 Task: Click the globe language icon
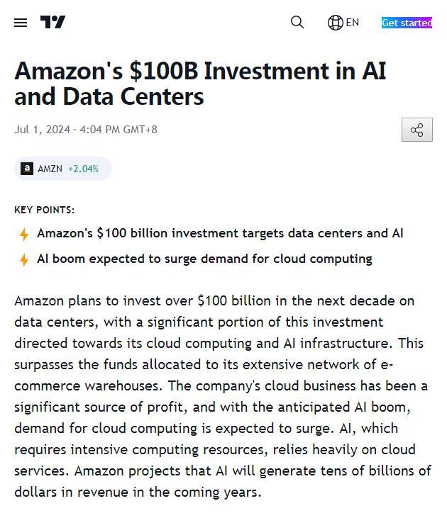335,23
